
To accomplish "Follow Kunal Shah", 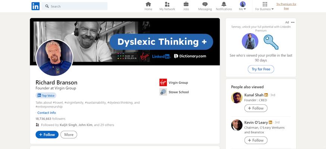I will [256, 108].
